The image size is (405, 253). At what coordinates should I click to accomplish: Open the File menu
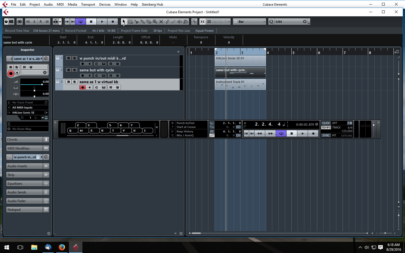click(x=13, y=4)
